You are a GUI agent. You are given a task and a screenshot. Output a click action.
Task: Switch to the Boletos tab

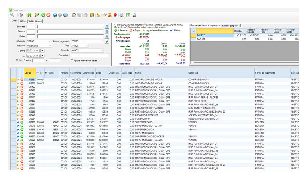(23, 21)
